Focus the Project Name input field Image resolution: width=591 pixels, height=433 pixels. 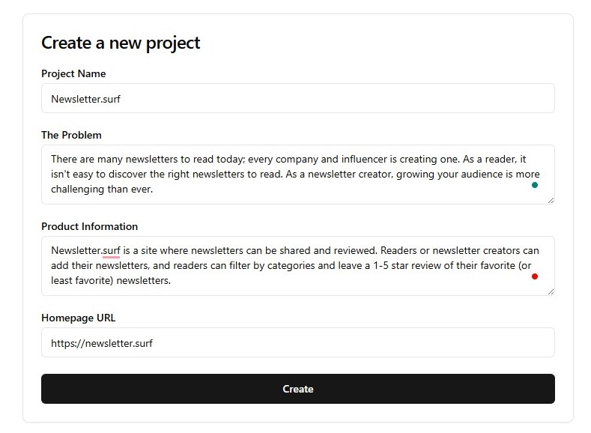(x=297, y=98)
